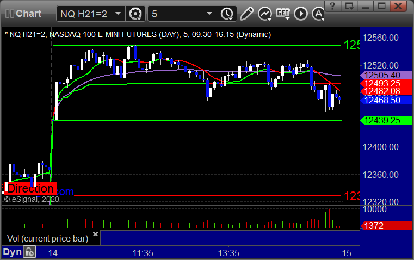414x260 pixels.
Task: Maximize the chart window
Action: (381, 6)
